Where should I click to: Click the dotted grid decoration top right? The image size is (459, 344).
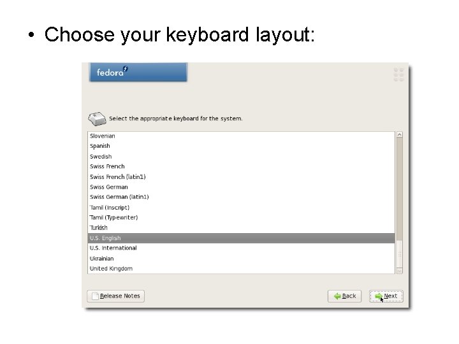pyautogui.click(x=399, y=74)
